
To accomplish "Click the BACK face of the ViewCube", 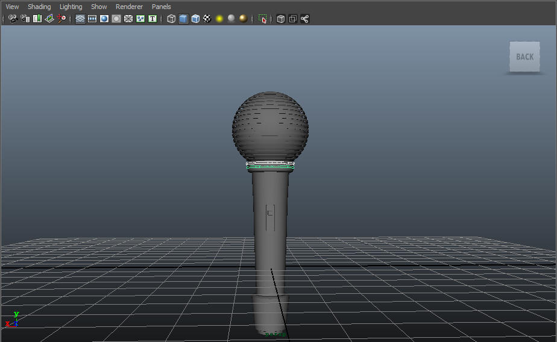I will point(524,57).
